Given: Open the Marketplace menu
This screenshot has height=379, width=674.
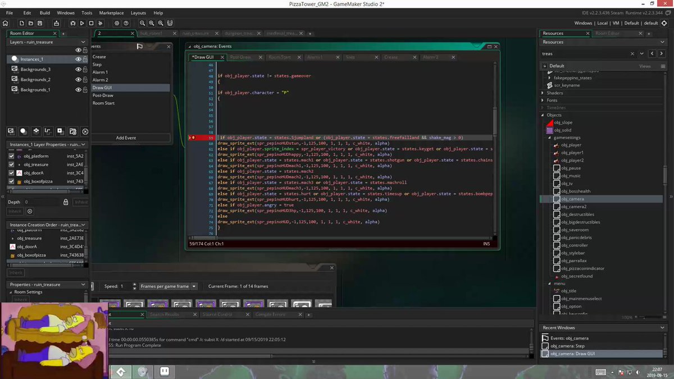Looking at the screenshot, I should pyautogui.click(x=111, y=12).
